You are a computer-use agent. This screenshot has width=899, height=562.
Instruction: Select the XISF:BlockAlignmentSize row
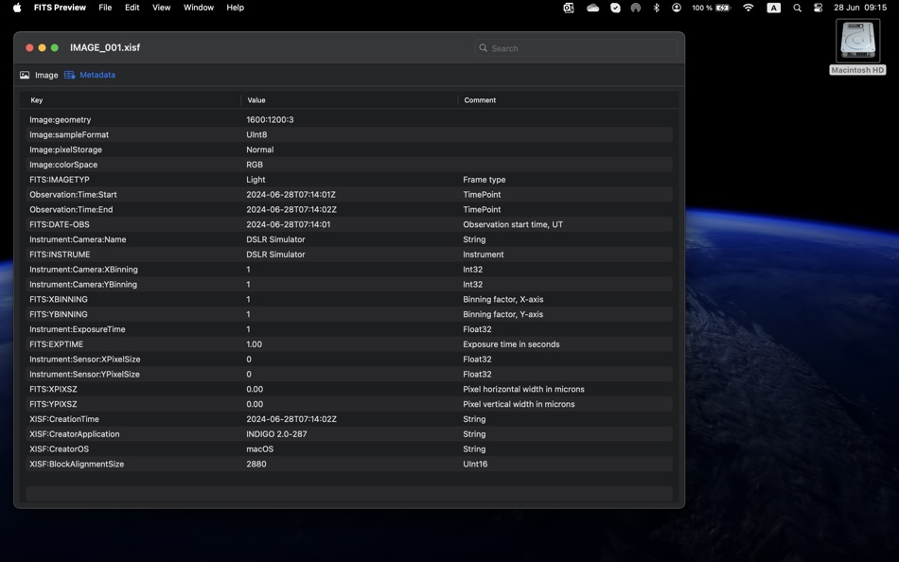(349, 464)
